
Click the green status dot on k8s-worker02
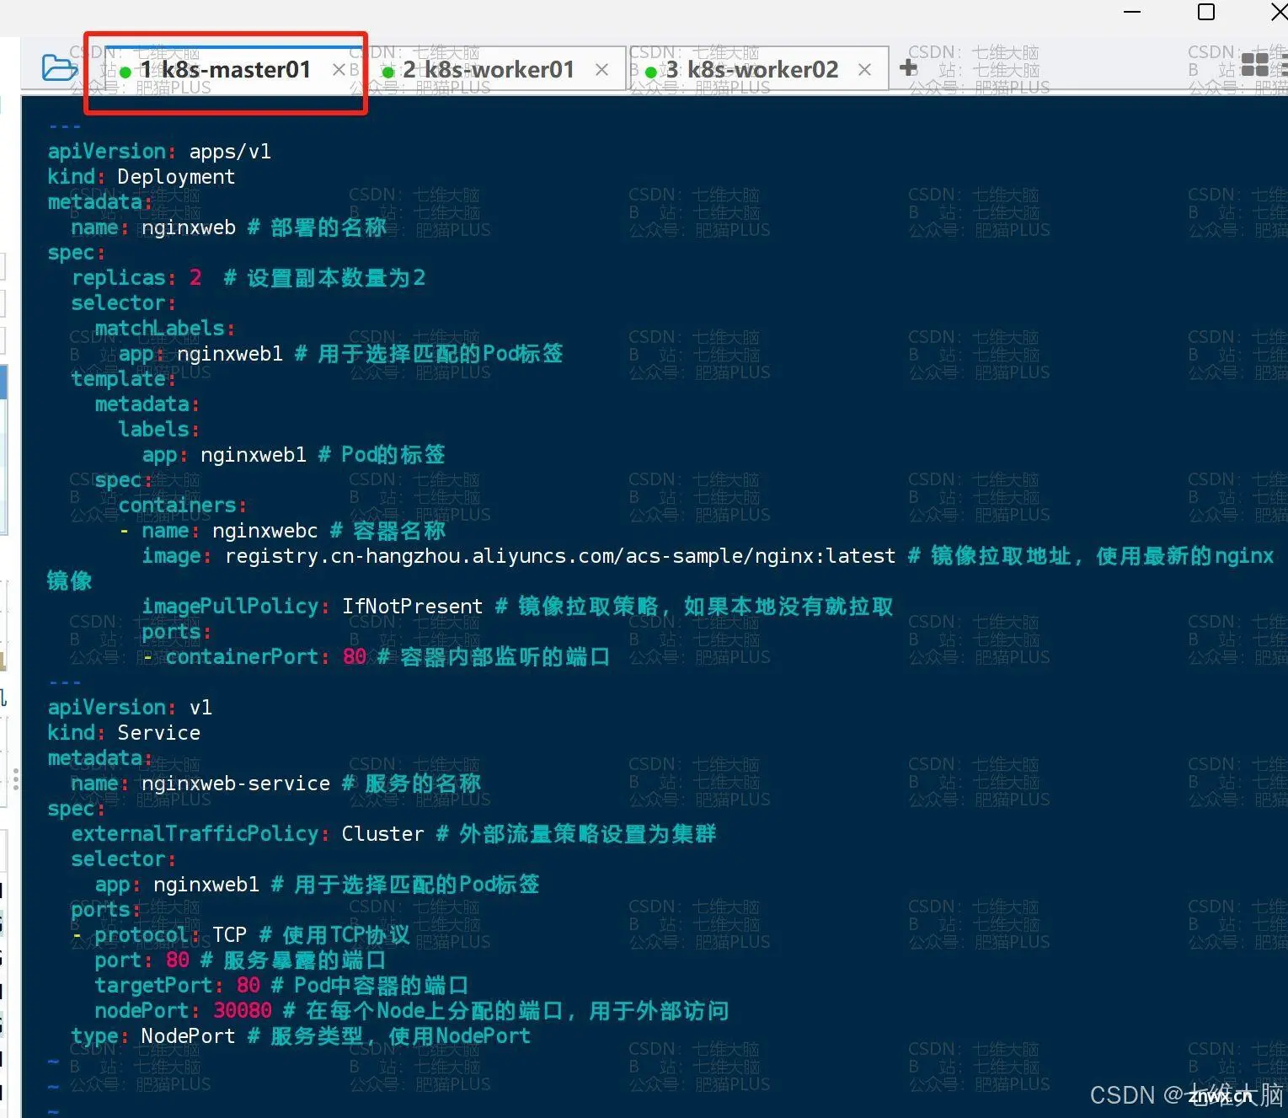coord(651,72)
